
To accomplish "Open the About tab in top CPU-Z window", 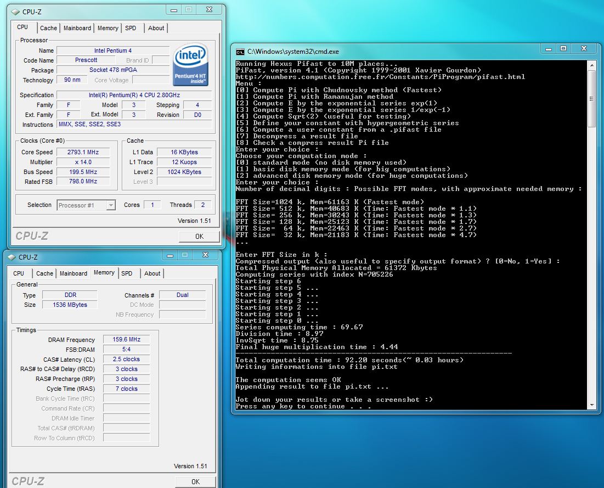I will (156, 28).
